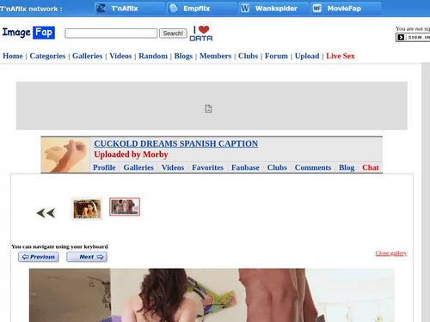Open the uploader's Fanbase tab

pos(245,167)
